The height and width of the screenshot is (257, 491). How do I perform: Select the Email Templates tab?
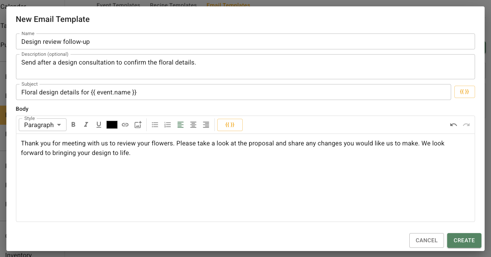coord(228,5)
